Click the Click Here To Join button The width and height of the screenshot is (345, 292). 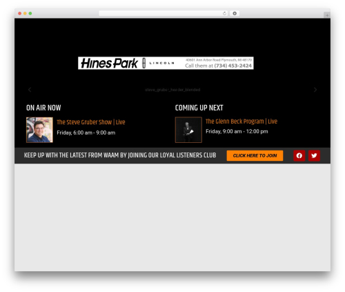pos(255,155)
